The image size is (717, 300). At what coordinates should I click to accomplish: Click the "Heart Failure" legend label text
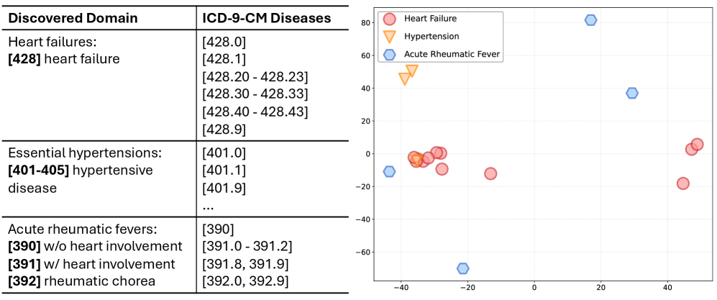[x=430, y=19]
